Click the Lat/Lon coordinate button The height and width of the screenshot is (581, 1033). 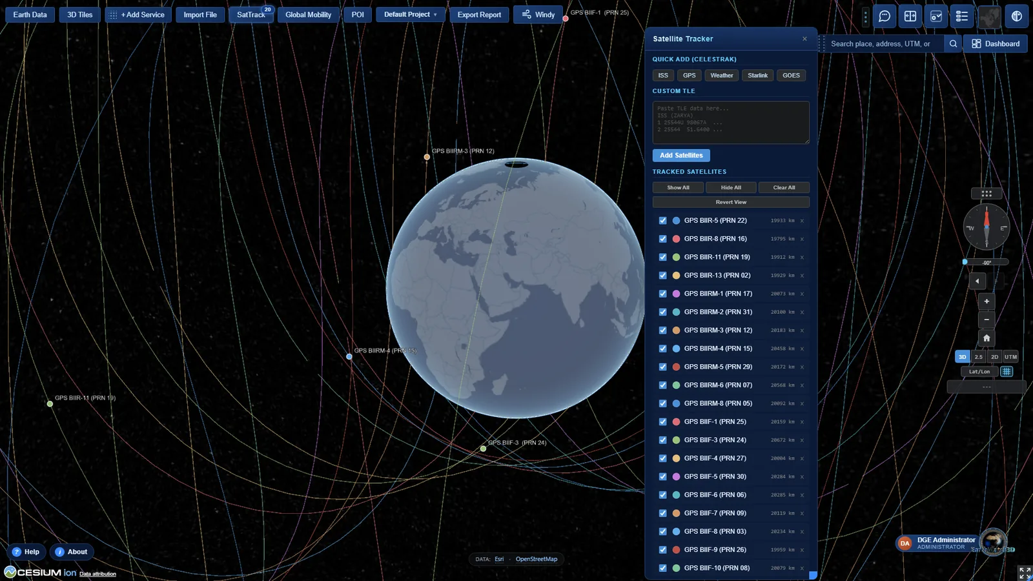(x=979, y=372)
